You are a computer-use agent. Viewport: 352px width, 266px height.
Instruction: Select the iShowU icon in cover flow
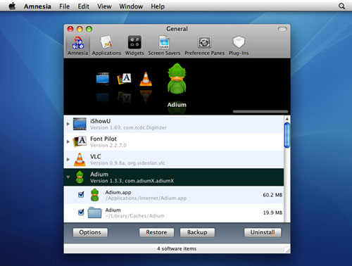(x=103, y=79)
